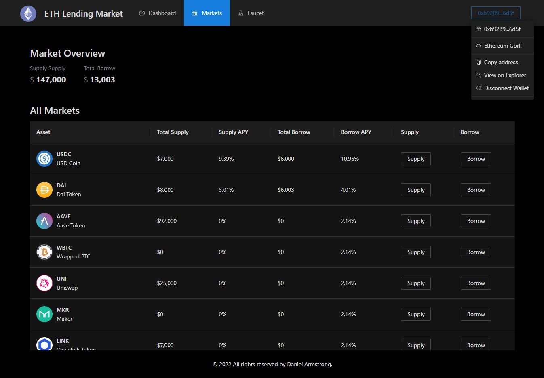Sort by Supply APY column header
The width and height of the screenshot is (544, 378).
(233, 132)
